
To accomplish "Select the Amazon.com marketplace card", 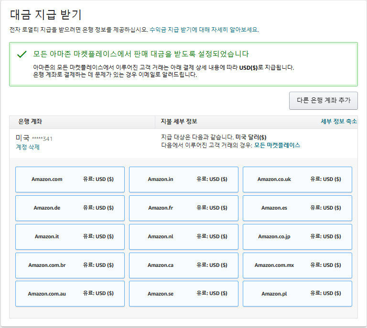I will 70,180.
